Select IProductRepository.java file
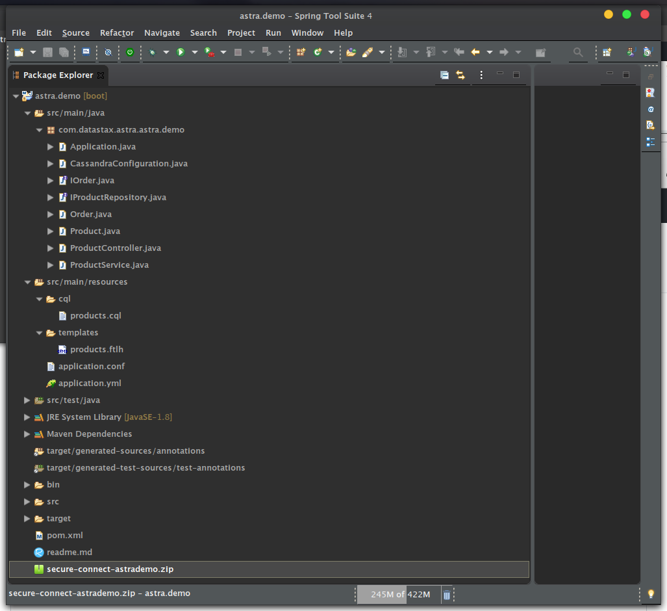This screenshot has height=611, width=667. point(118,198)
